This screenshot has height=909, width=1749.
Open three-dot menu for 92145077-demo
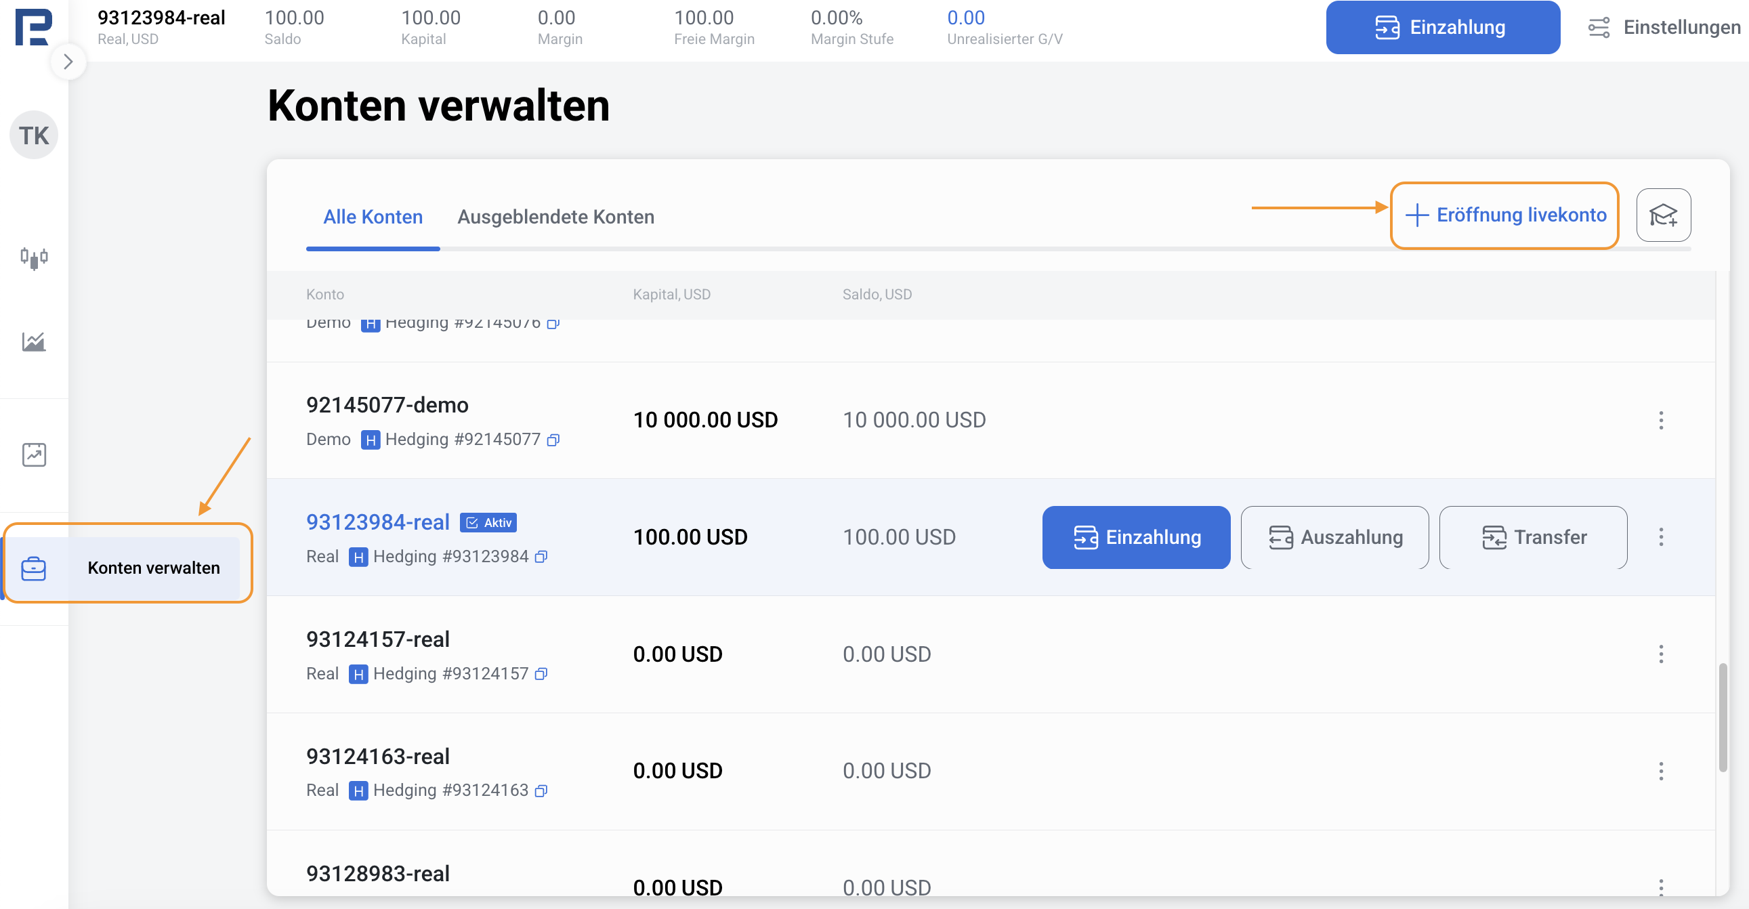pos(1661,420)
